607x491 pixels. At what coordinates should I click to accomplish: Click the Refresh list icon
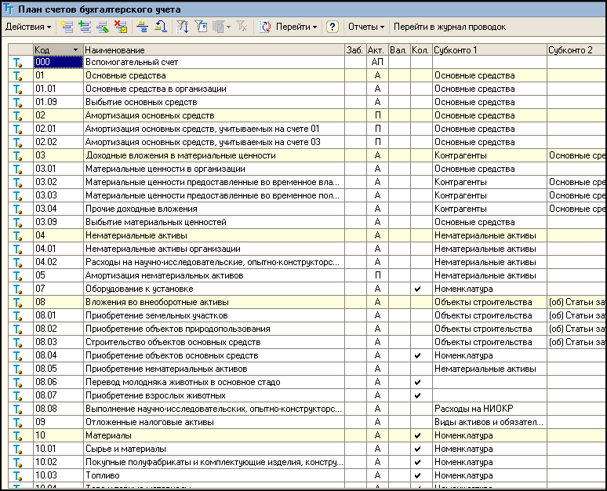pos(265,27)
